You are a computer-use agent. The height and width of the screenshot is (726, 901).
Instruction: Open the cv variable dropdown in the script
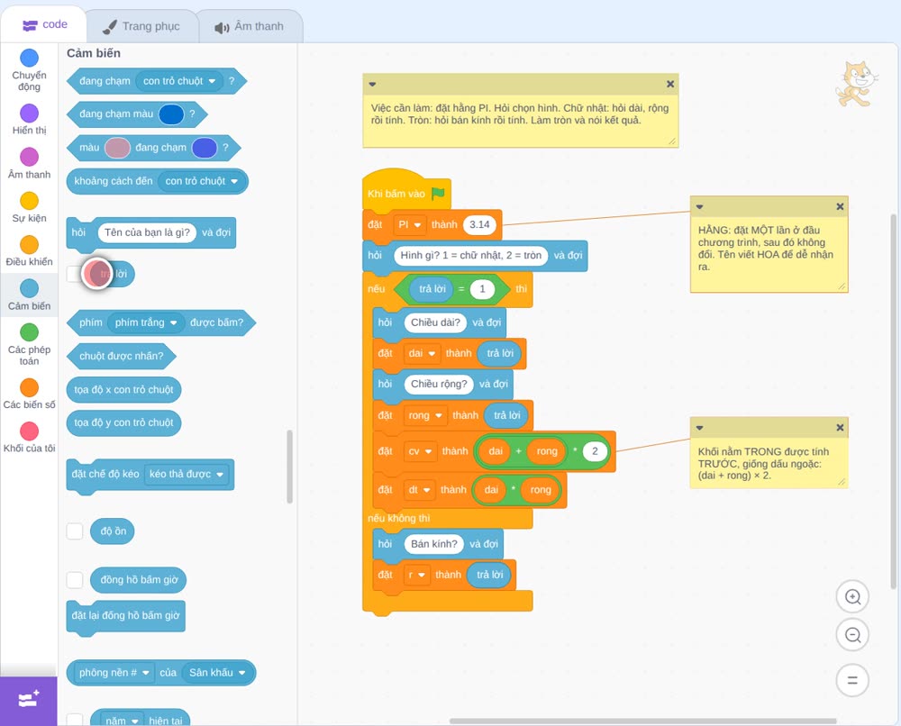pyautogui.click(x=420, y=451)
